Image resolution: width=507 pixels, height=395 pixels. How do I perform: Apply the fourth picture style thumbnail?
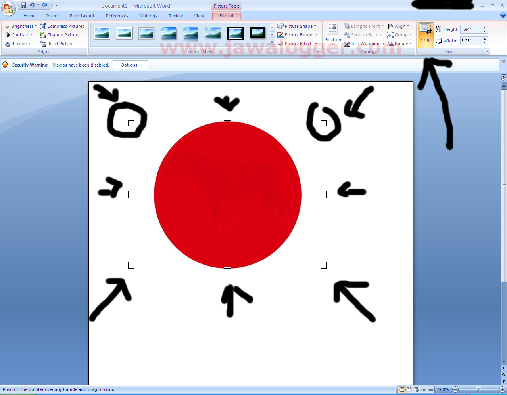pyautogui.click(x=169, y=33)
